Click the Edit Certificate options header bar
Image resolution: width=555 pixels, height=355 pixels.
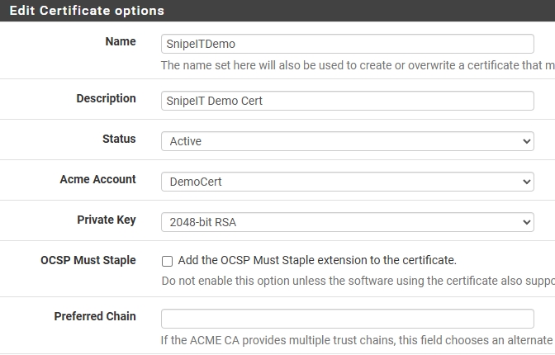277,11
